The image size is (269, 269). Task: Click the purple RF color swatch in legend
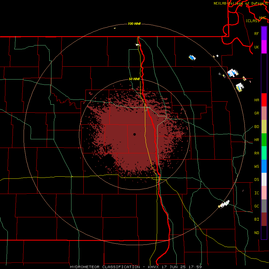[264, 33]
